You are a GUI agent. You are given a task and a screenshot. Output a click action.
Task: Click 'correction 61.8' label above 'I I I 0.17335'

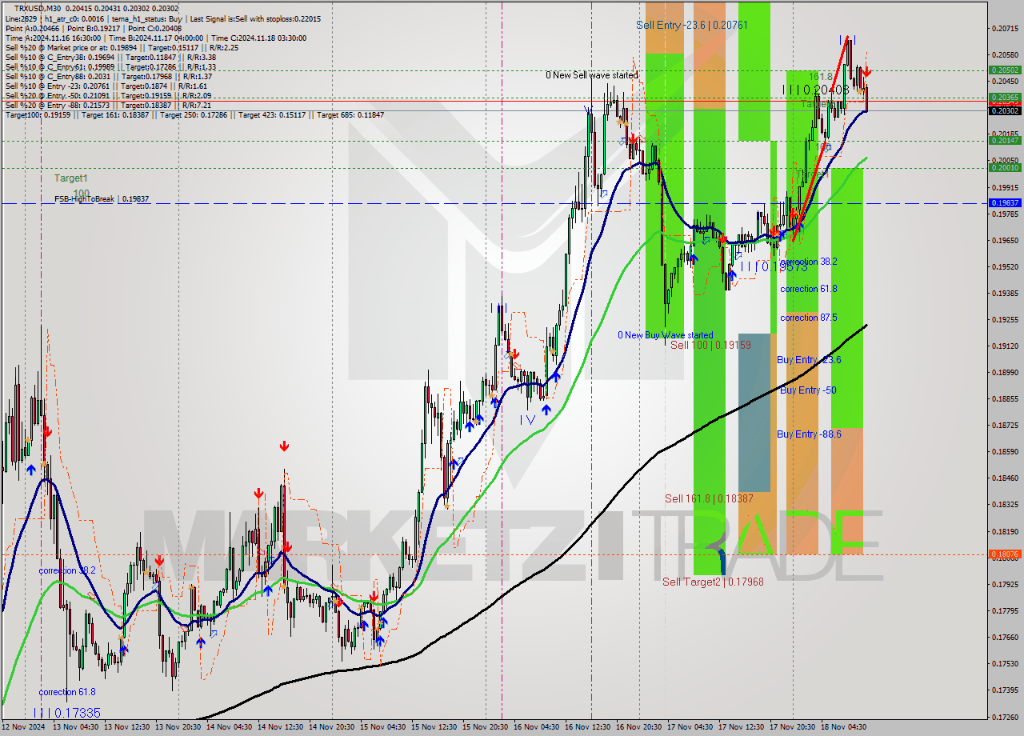tap(67, 692)
